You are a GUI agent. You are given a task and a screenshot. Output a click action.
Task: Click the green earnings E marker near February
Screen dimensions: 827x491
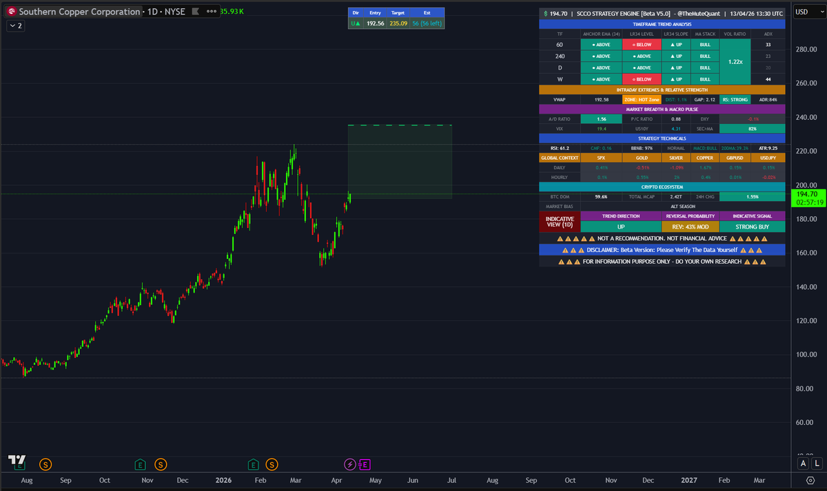254,464
